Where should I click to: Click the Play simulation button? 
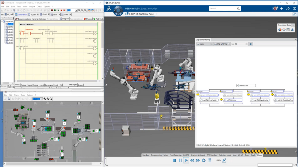click(186, 160)
